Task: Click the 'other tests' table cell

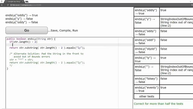Action: coord(147,96)
